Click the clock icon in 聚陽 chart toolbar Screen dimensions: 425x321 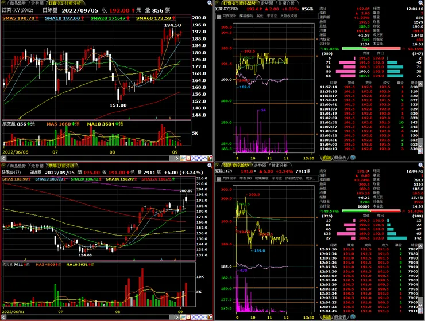pyautogui.click(x=188, y=317)
